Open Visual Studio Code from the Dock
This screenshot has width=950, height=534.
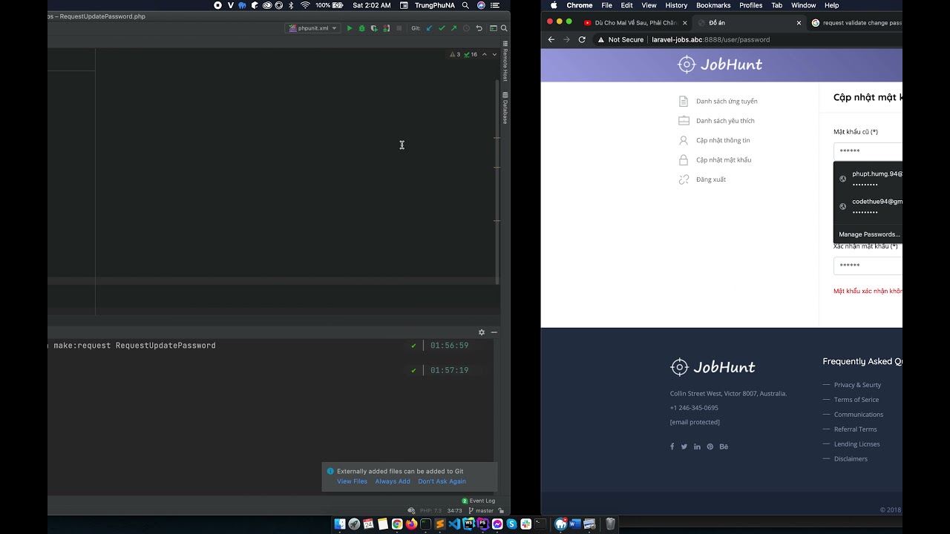click(454, 524)
